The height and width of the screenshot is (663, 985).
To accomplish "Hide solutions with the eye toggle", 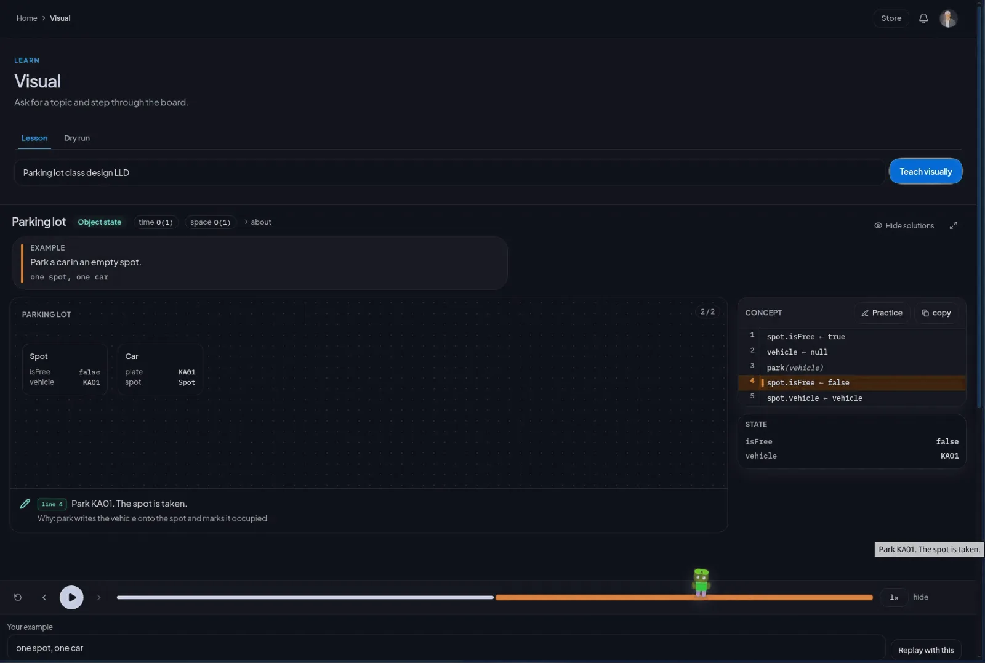I will pyautogui.click(x=904, y=226).
